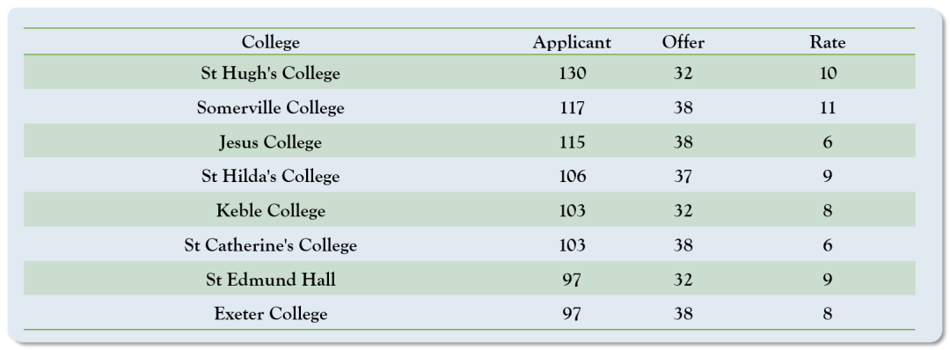This screenshot has height=350, width=950.
Task: Select the Applicant column header
Action: pyautogui.click(x=572, y=42)
